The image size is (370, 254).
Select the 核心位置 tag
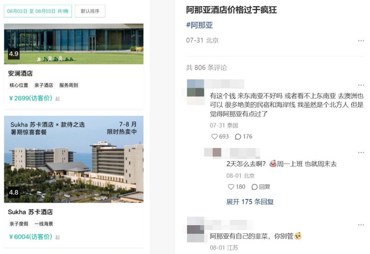(19, 85)
